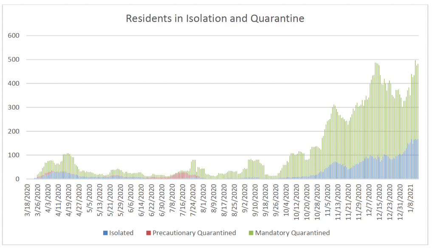Click the 600 y-axis label

(x=14, y=35)
